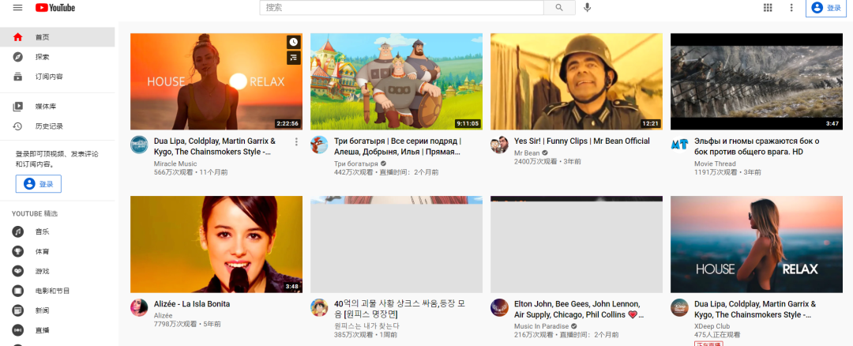Click Miracle Music channel avatar
This screenshot has height=346, width=853.
pos(139,145)
